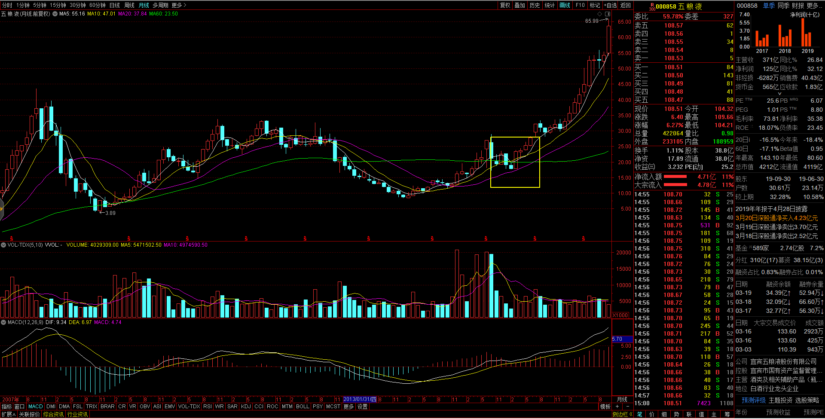This screenshot has width=825, height=419.
Task: Expand the 更多 period dropdown in the top bar
Action: tap(179, 5)
